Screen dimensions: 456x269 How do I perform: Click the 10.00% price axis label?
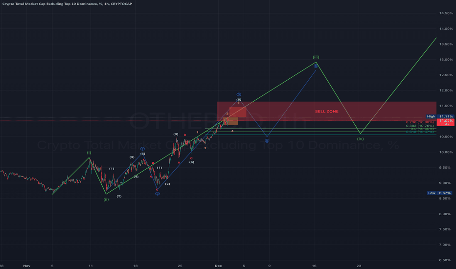pos(446,152)
